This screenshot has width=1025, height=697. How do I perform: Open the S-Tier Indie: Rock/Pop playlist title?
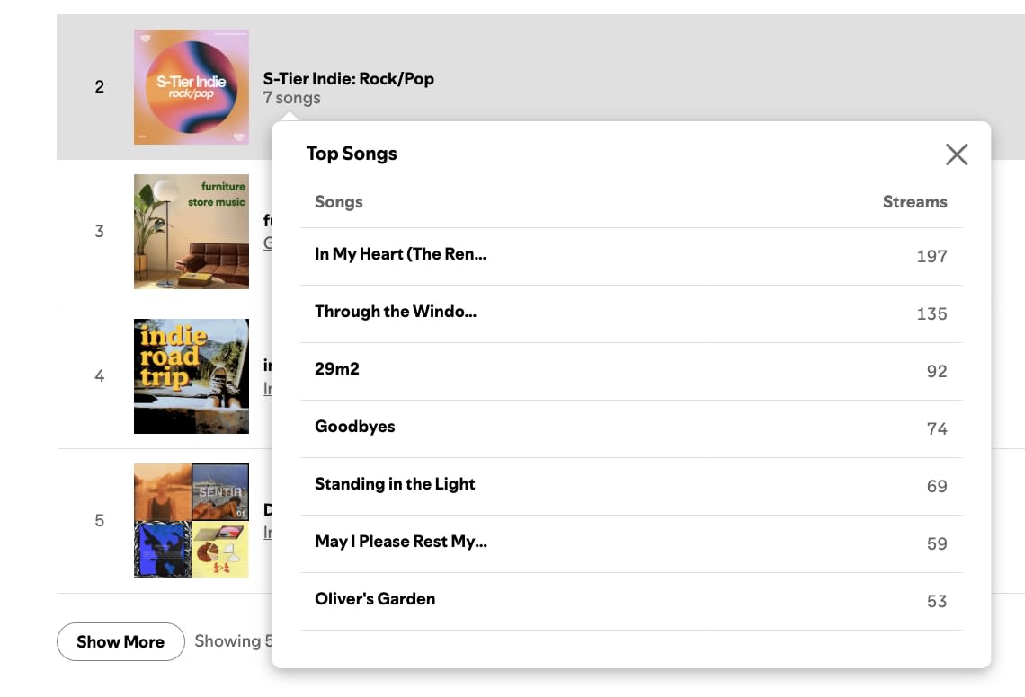349,78
